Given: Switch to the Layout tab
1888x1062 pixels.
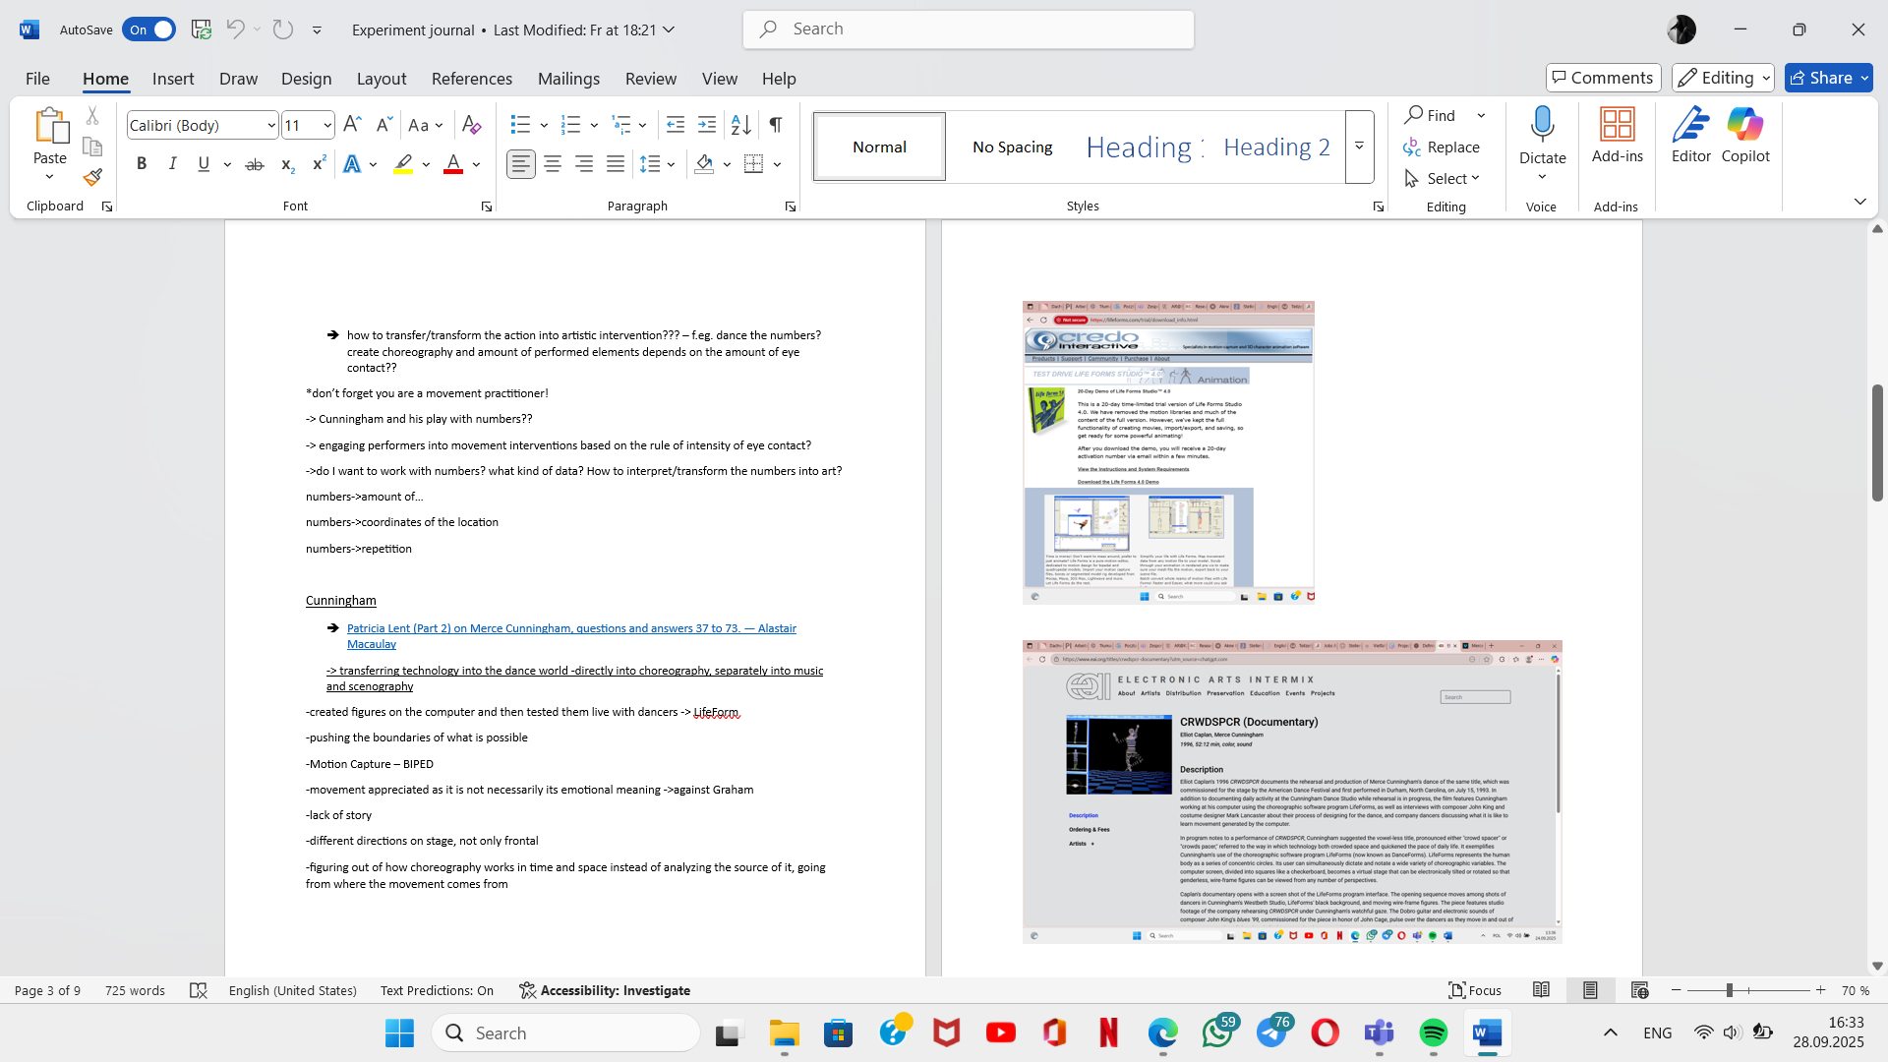Looking at the screenshot, I should click(381, 79).
